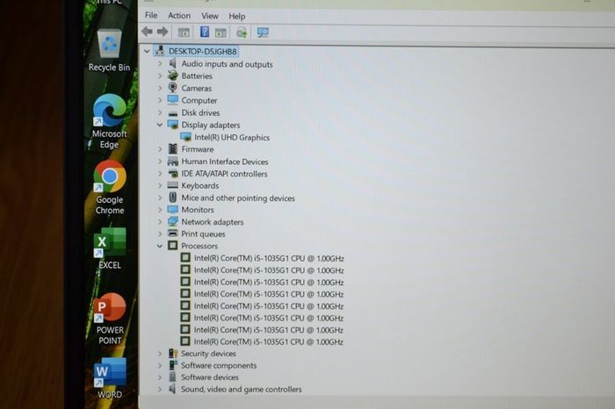Collapse the Display adapters category

coord(160,125)
